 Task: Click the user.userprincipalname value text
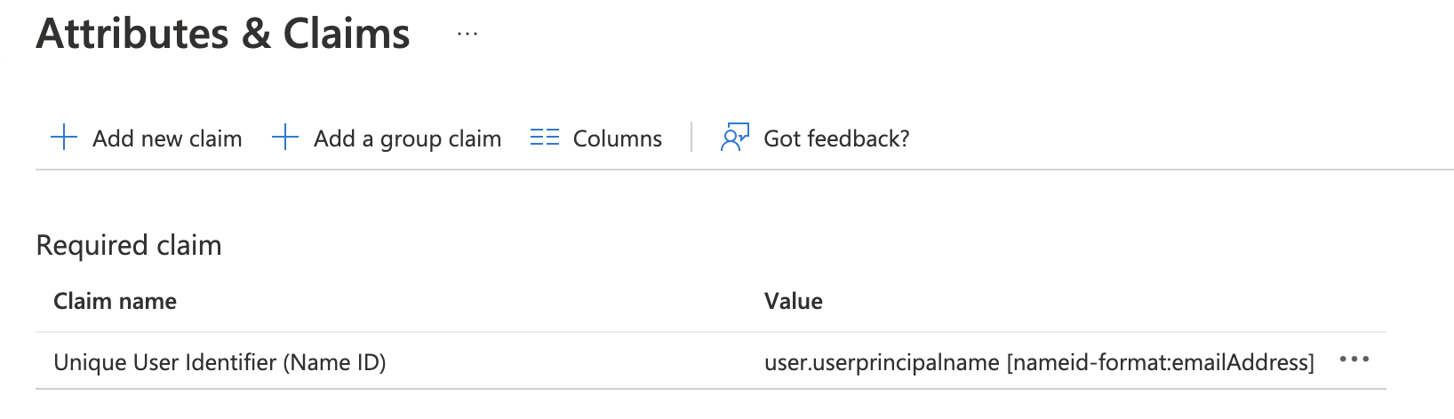882,362
